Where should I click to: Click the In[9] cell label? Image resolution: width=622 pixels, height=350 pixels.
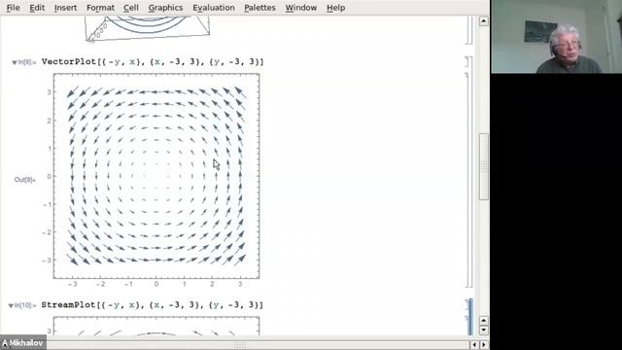pos(27,62)
